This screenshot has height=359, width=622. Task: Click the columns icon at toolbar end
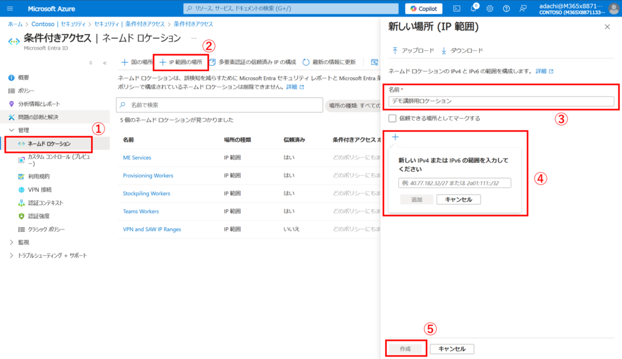coord(374,62)
